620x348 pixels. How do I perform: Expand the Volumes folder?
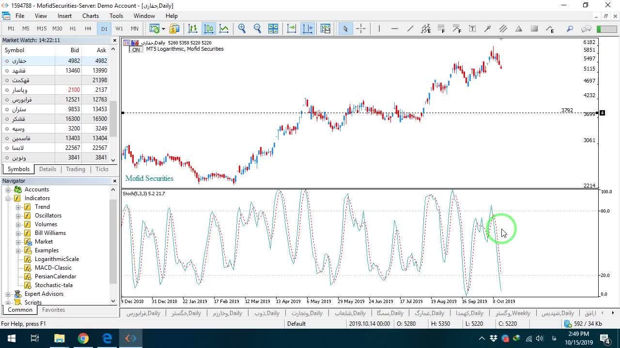point(18,224)
